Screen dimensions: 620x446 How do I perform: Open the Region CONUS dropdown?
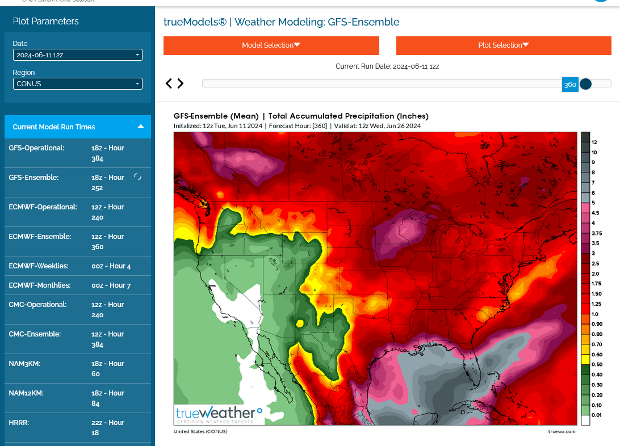pos(77,84)
